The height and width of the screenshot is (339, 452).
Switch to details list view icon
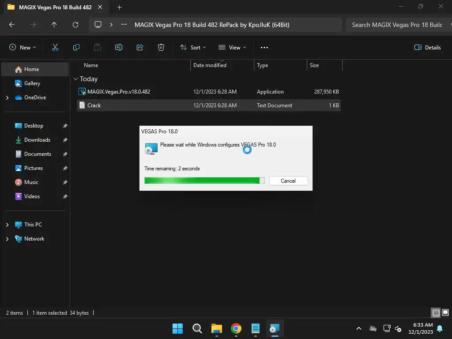[436, 313]
